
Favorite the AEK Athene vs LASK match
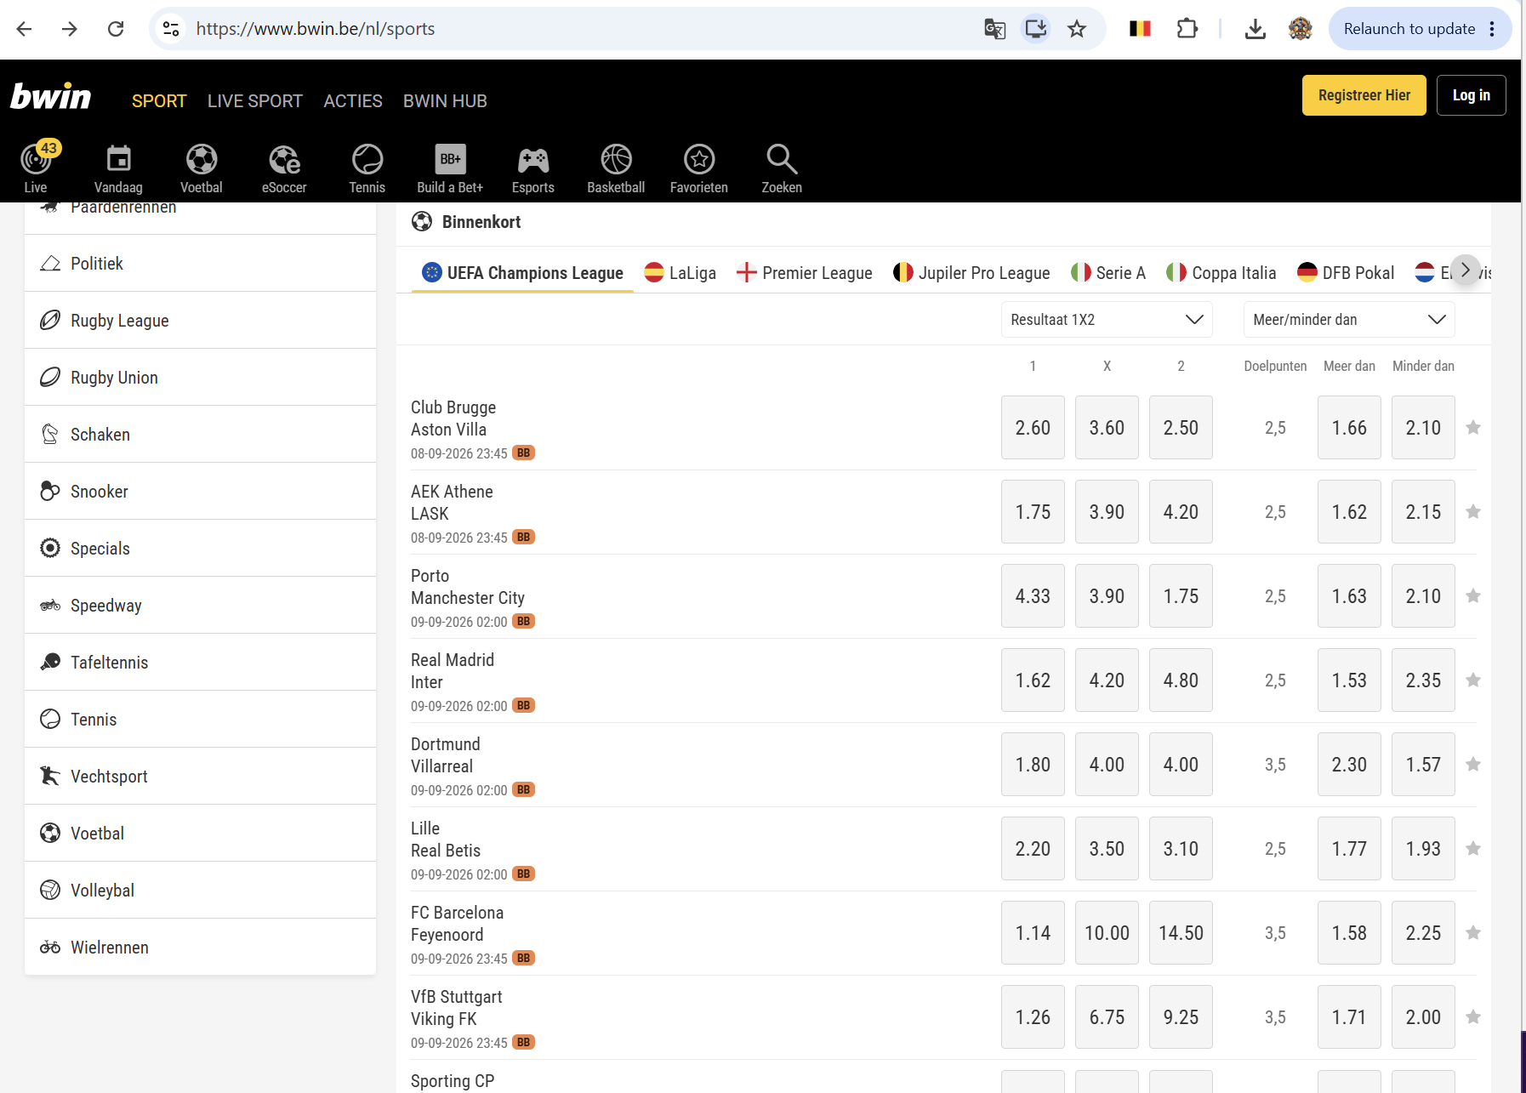point(1473,512)
